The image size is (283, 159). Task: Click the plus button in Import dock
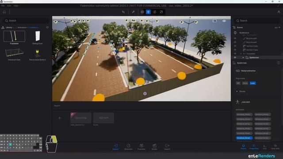click(x=60, y=118)
